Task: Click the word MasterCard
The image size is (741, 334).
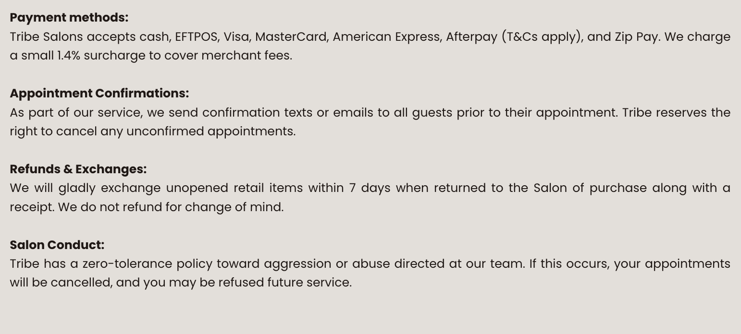Action: coord(291,37)
